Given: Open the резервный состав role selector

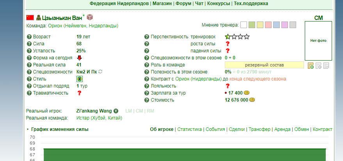Looking at the screenshot, I should coord(264,65).
